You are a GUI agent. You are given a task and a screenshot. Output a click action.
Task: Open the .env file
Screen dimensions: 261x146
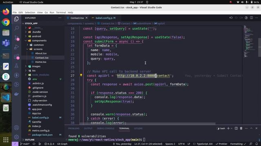coord(35,79)
